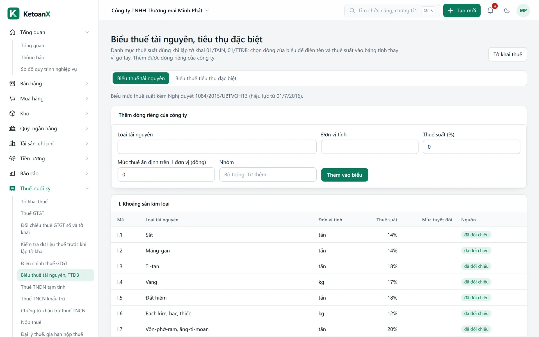Open the company selector dropdown
539x337 pixels.
pyautogui.click(x=160, y=10)
